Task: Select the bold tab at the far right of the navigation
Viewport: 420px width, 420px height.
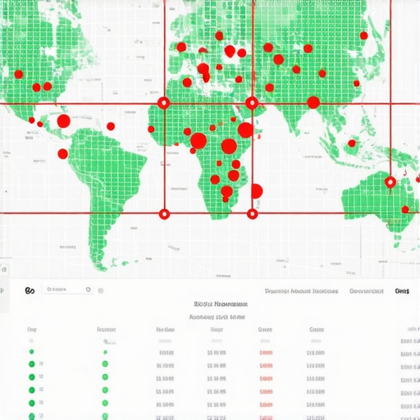Action: pos(402,291)
